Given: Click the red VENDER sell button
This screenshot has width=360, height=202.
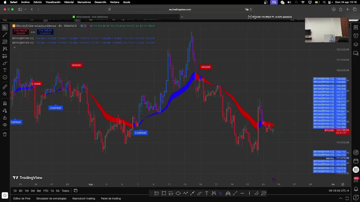Looking at the screenshot, I should point(21,32).
